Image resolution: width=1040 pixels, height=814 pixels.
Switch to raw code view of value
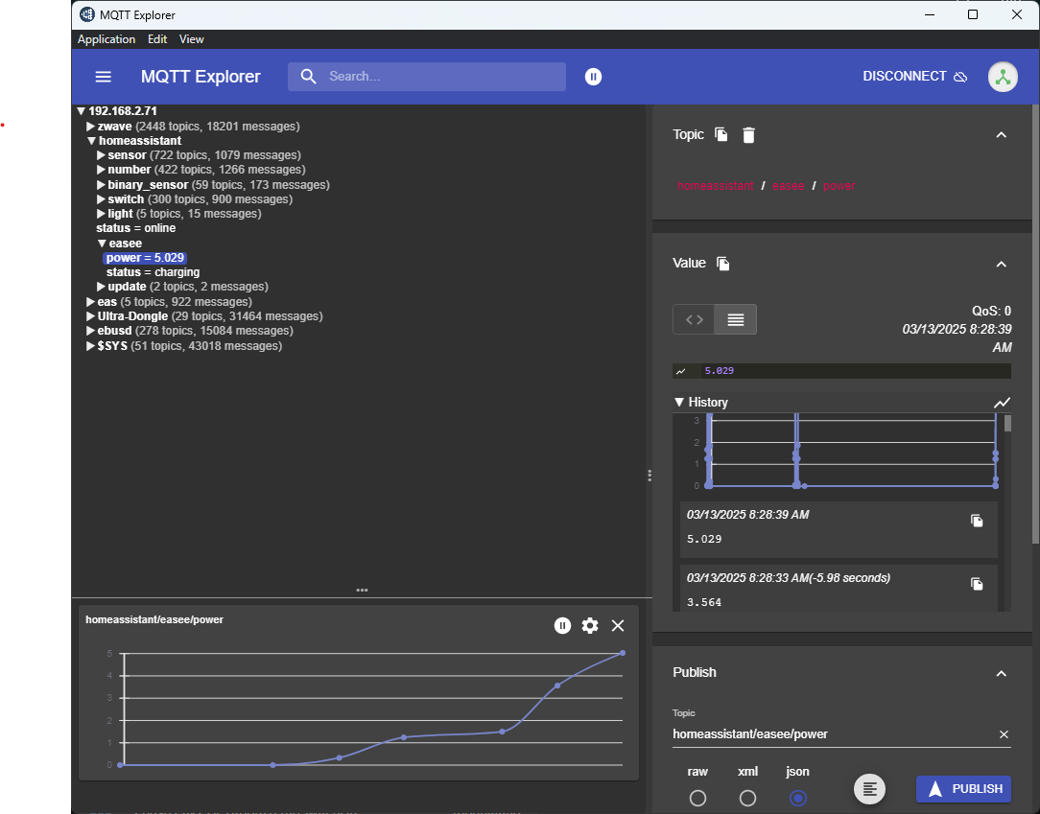(694, 319)
